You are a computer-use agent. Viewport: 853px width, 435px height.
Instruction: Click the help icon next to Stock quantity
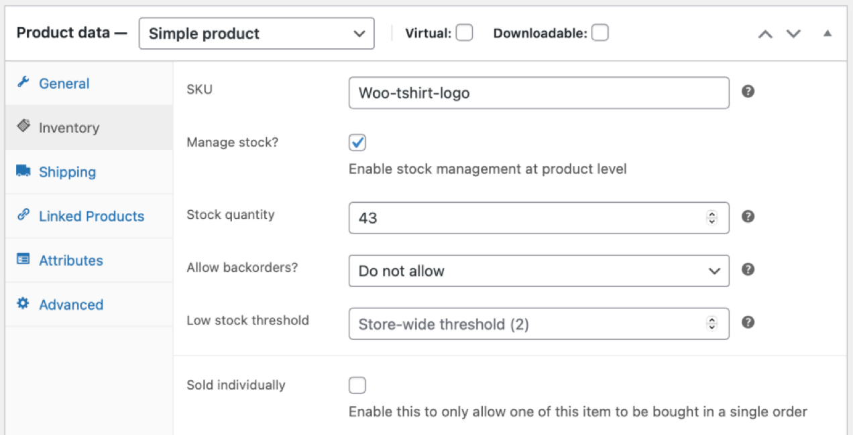(748, 216)
